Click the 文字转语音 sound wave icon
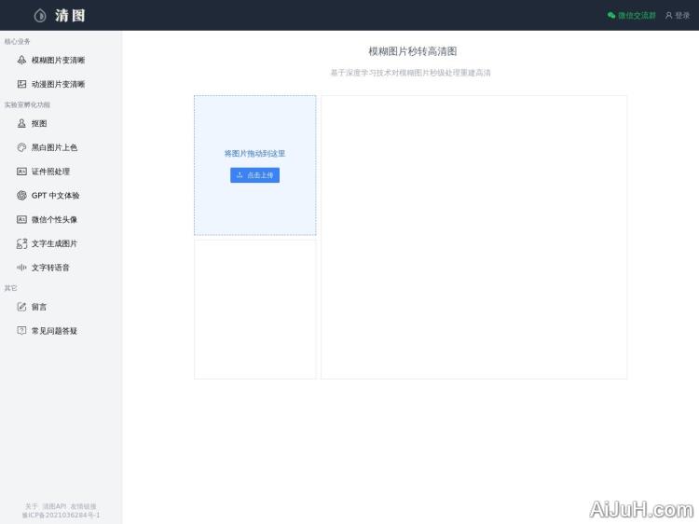 tap(22, 268)
